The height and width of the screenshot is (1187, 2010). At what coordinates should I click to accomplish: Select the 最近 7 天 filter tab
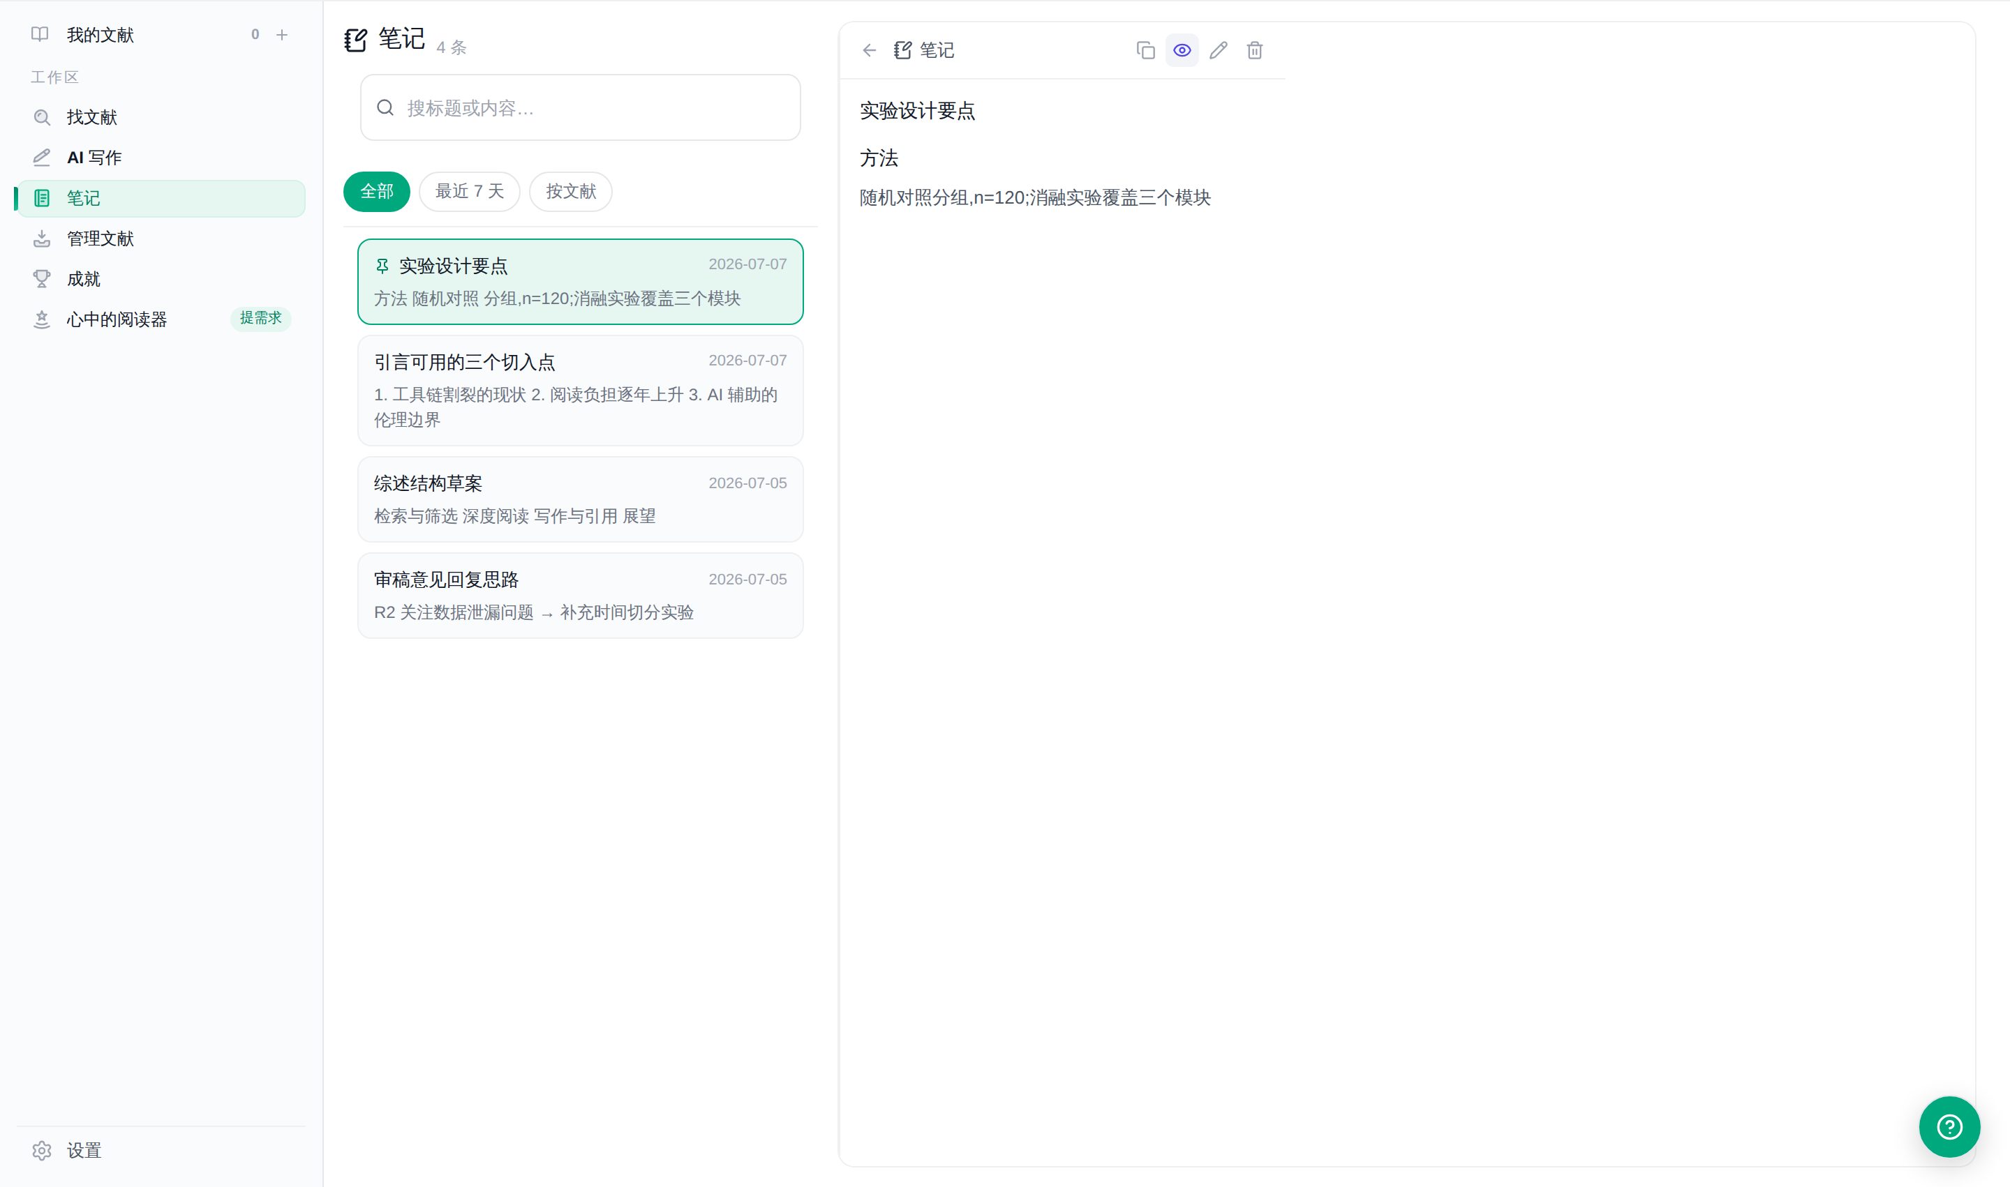469,191
